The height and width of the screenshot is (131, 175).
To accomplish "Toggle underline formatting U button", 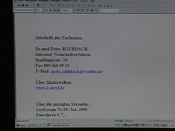I will (x=54, y=10).
